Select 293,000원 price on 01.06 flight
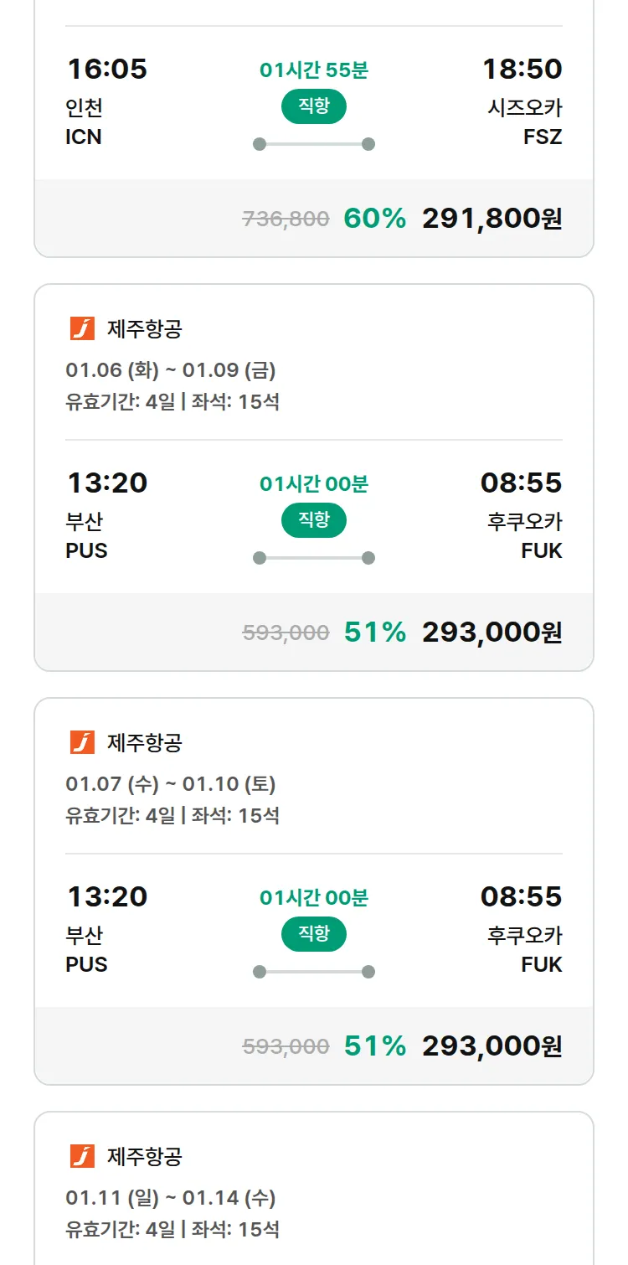The image size is (628, 1265). tap(492, 632)
